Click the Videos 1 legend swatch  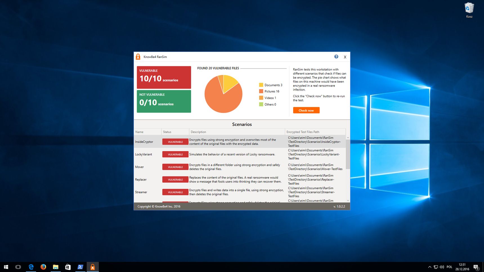pyautogui.click(x=261, y=98)
